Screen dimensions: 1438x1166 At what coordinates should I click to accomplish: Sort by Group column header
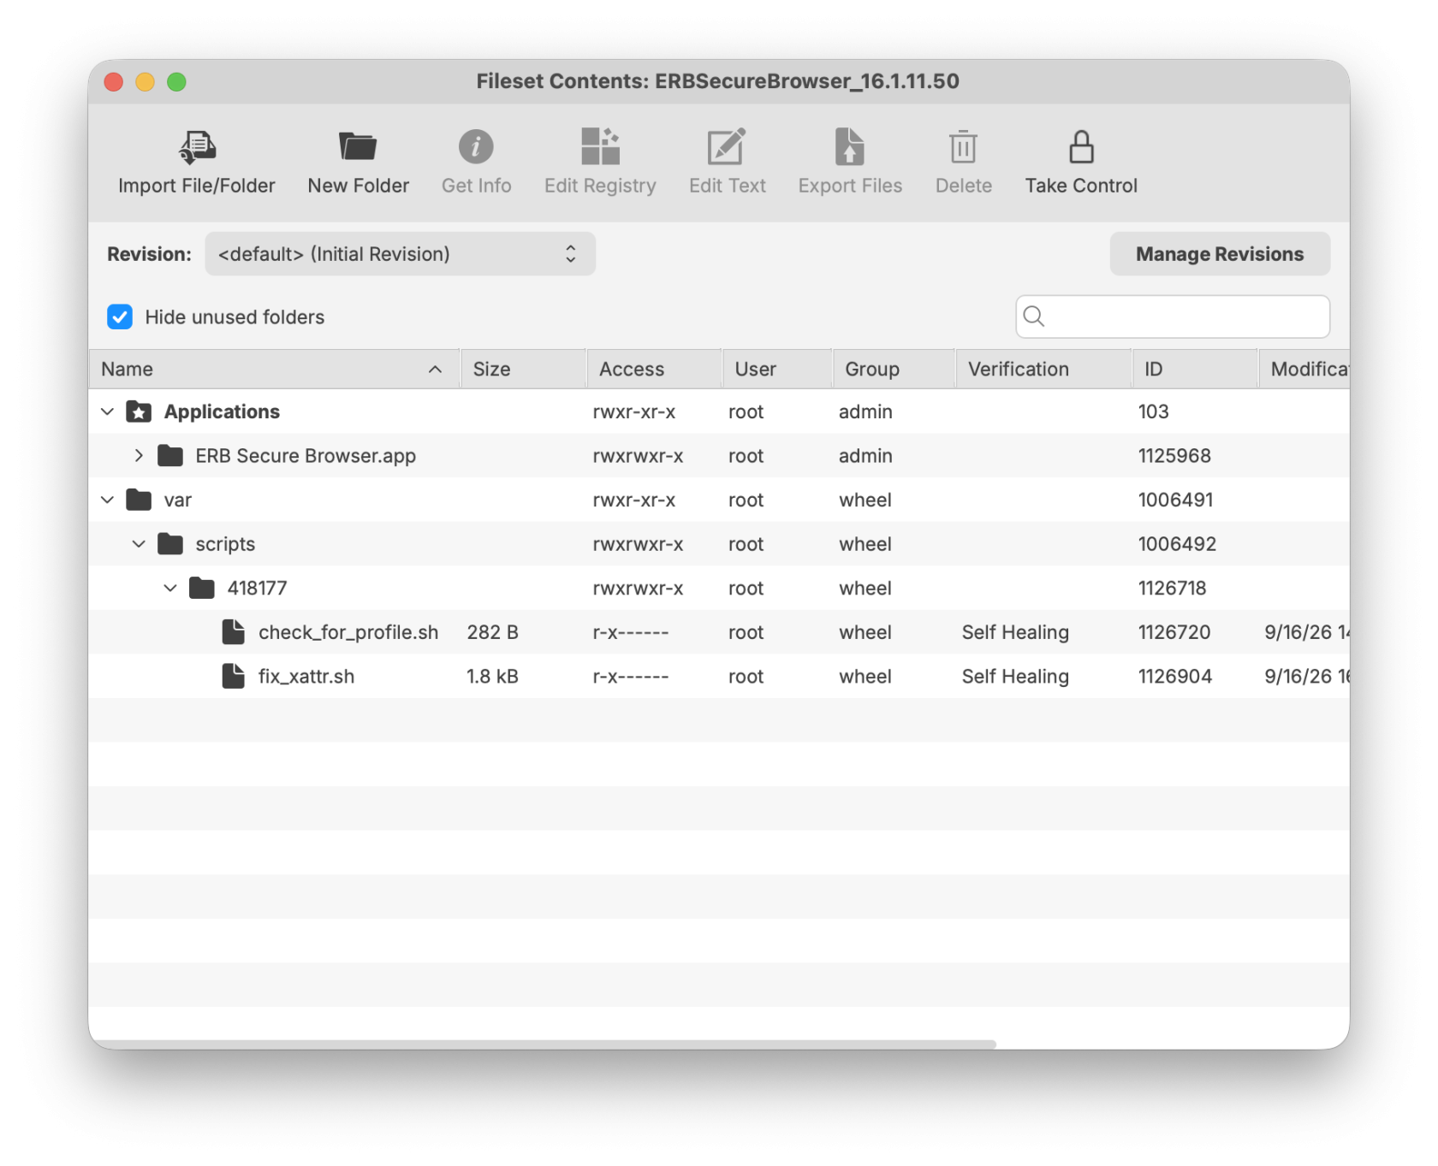[894, 369]
